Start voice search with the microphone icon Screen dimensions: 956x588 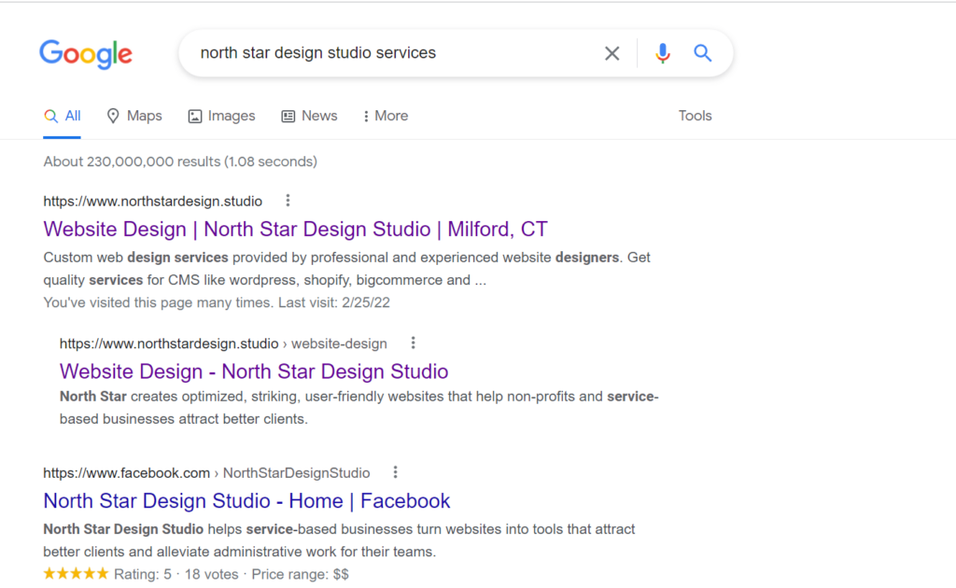[662, 53]
